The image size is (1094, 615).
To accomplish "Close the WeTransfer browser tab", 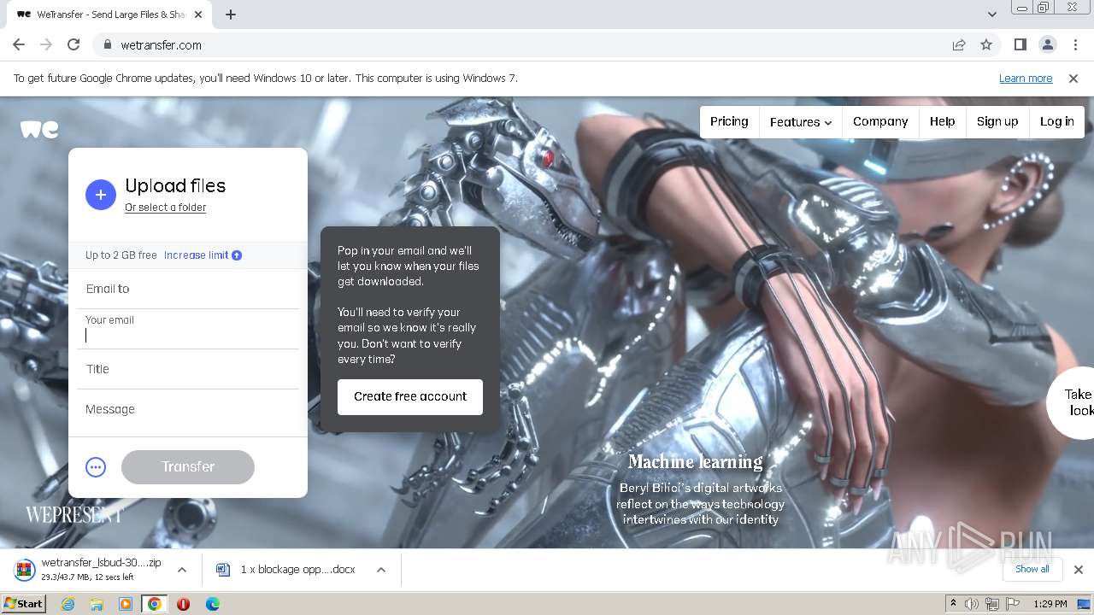I will coord(198,15).
